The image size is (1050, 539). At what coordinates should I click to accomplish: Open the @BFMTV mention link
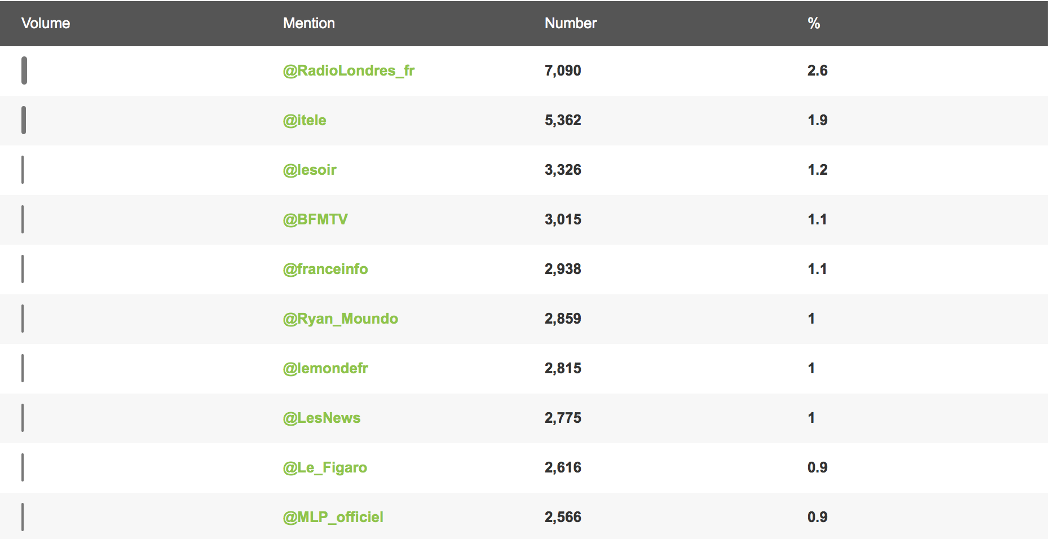[x=315, y=219]
